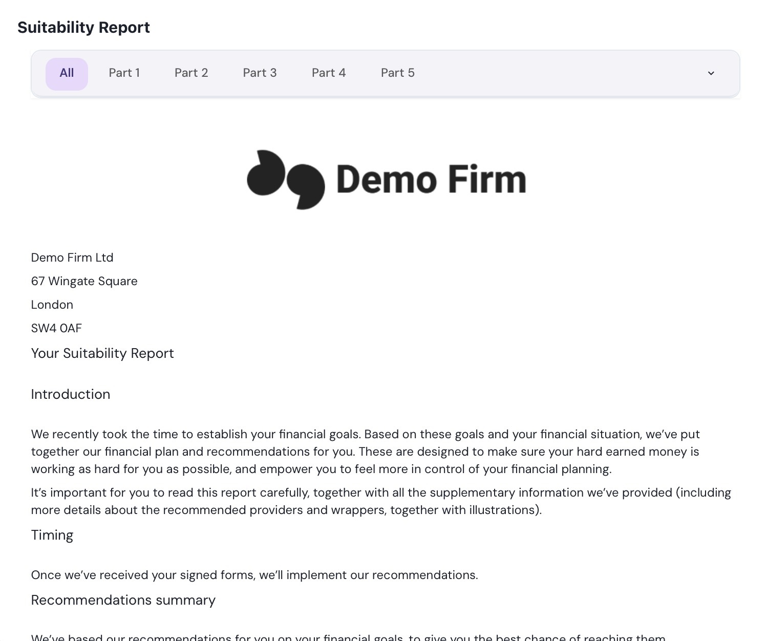Click the Demo Firm Ltd address line

[72, 258]
